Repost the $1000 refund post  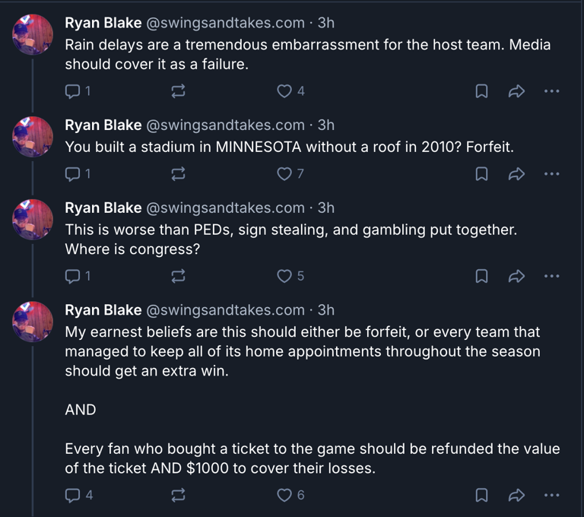click(x=179, y=495)
